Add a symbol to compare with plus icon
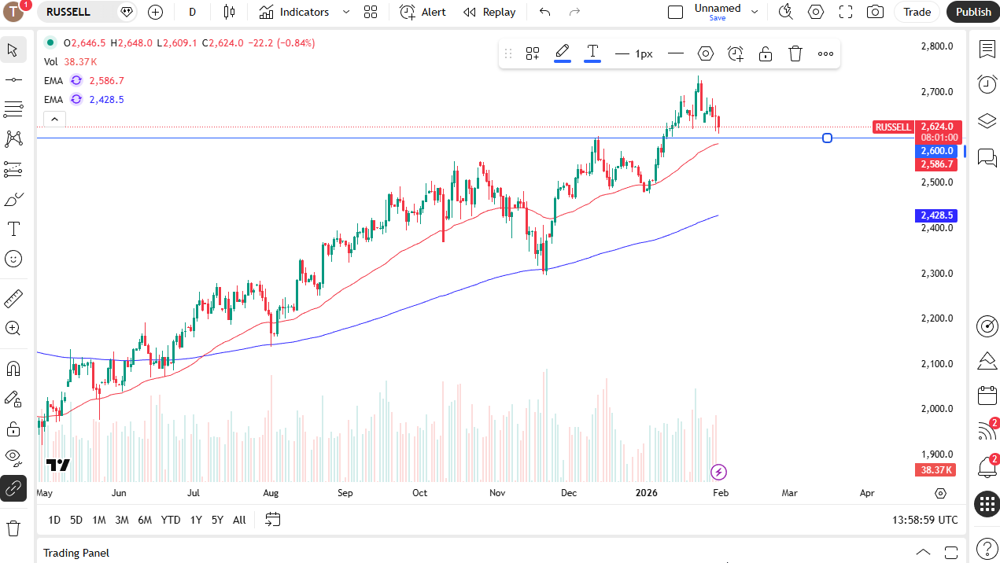 click(156, 12)
